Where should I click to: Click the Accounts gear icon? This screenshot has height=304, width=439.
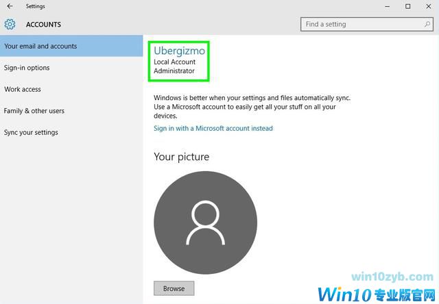(10, 25)
